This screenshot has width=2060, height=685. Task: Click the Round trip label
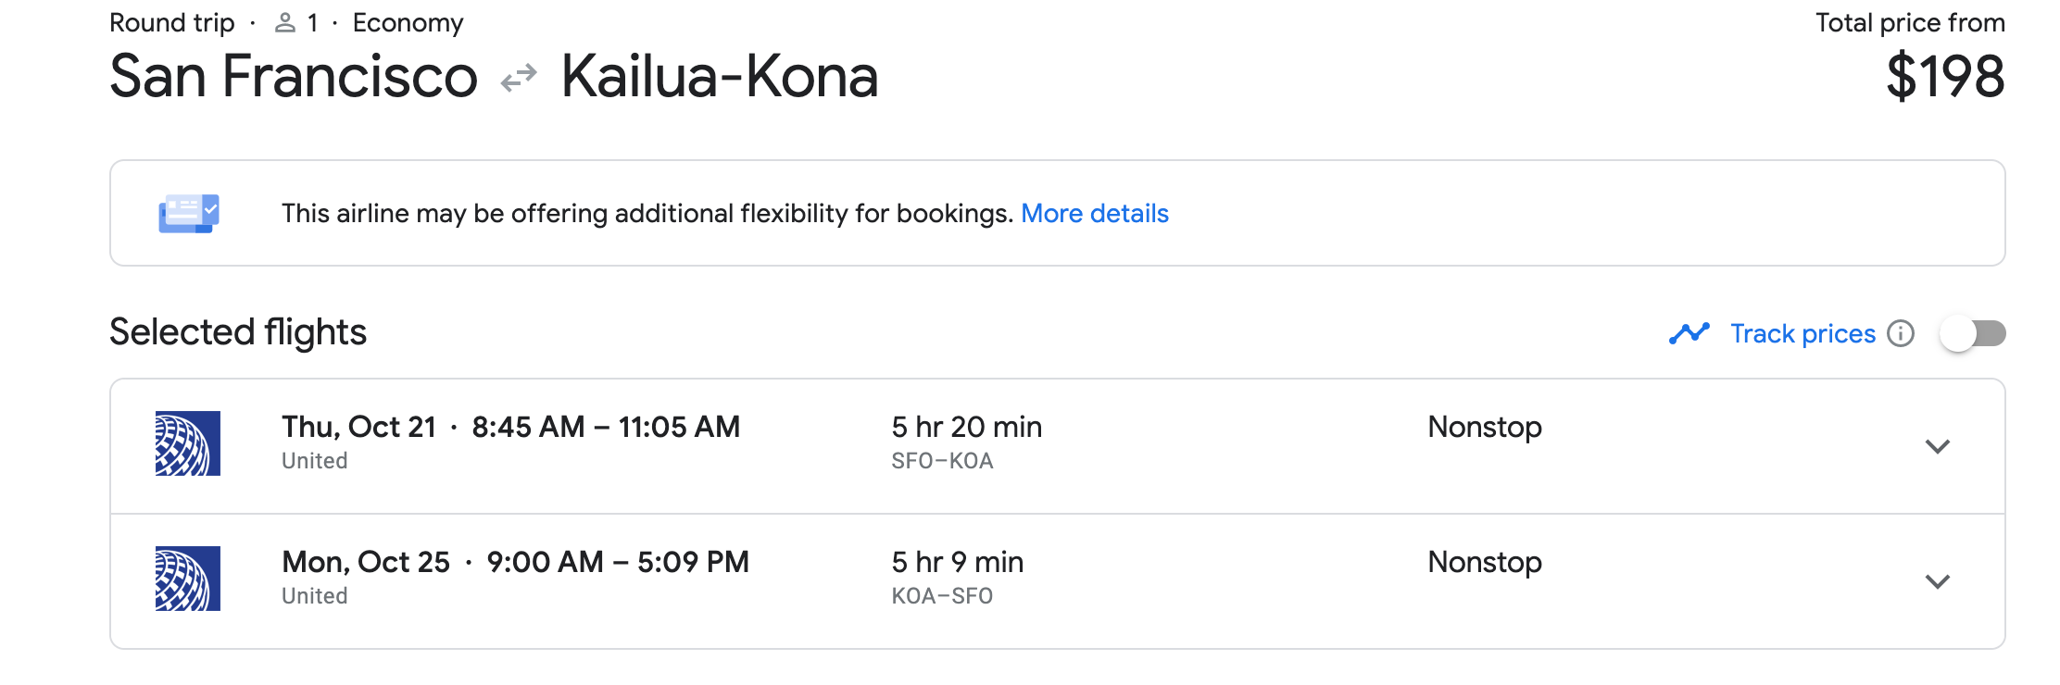coord(172,23)
